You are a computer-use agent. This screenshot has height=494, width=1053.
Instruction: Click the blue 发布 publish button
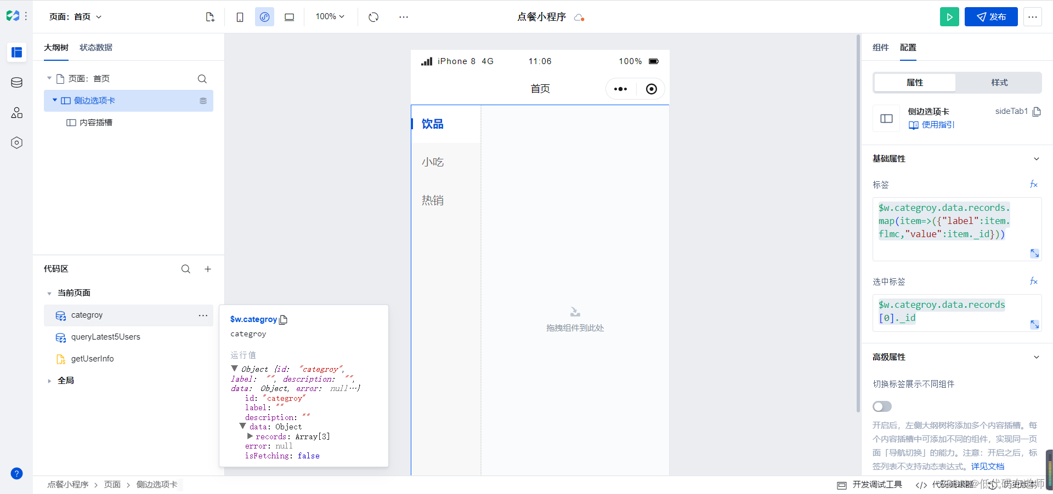991,17
